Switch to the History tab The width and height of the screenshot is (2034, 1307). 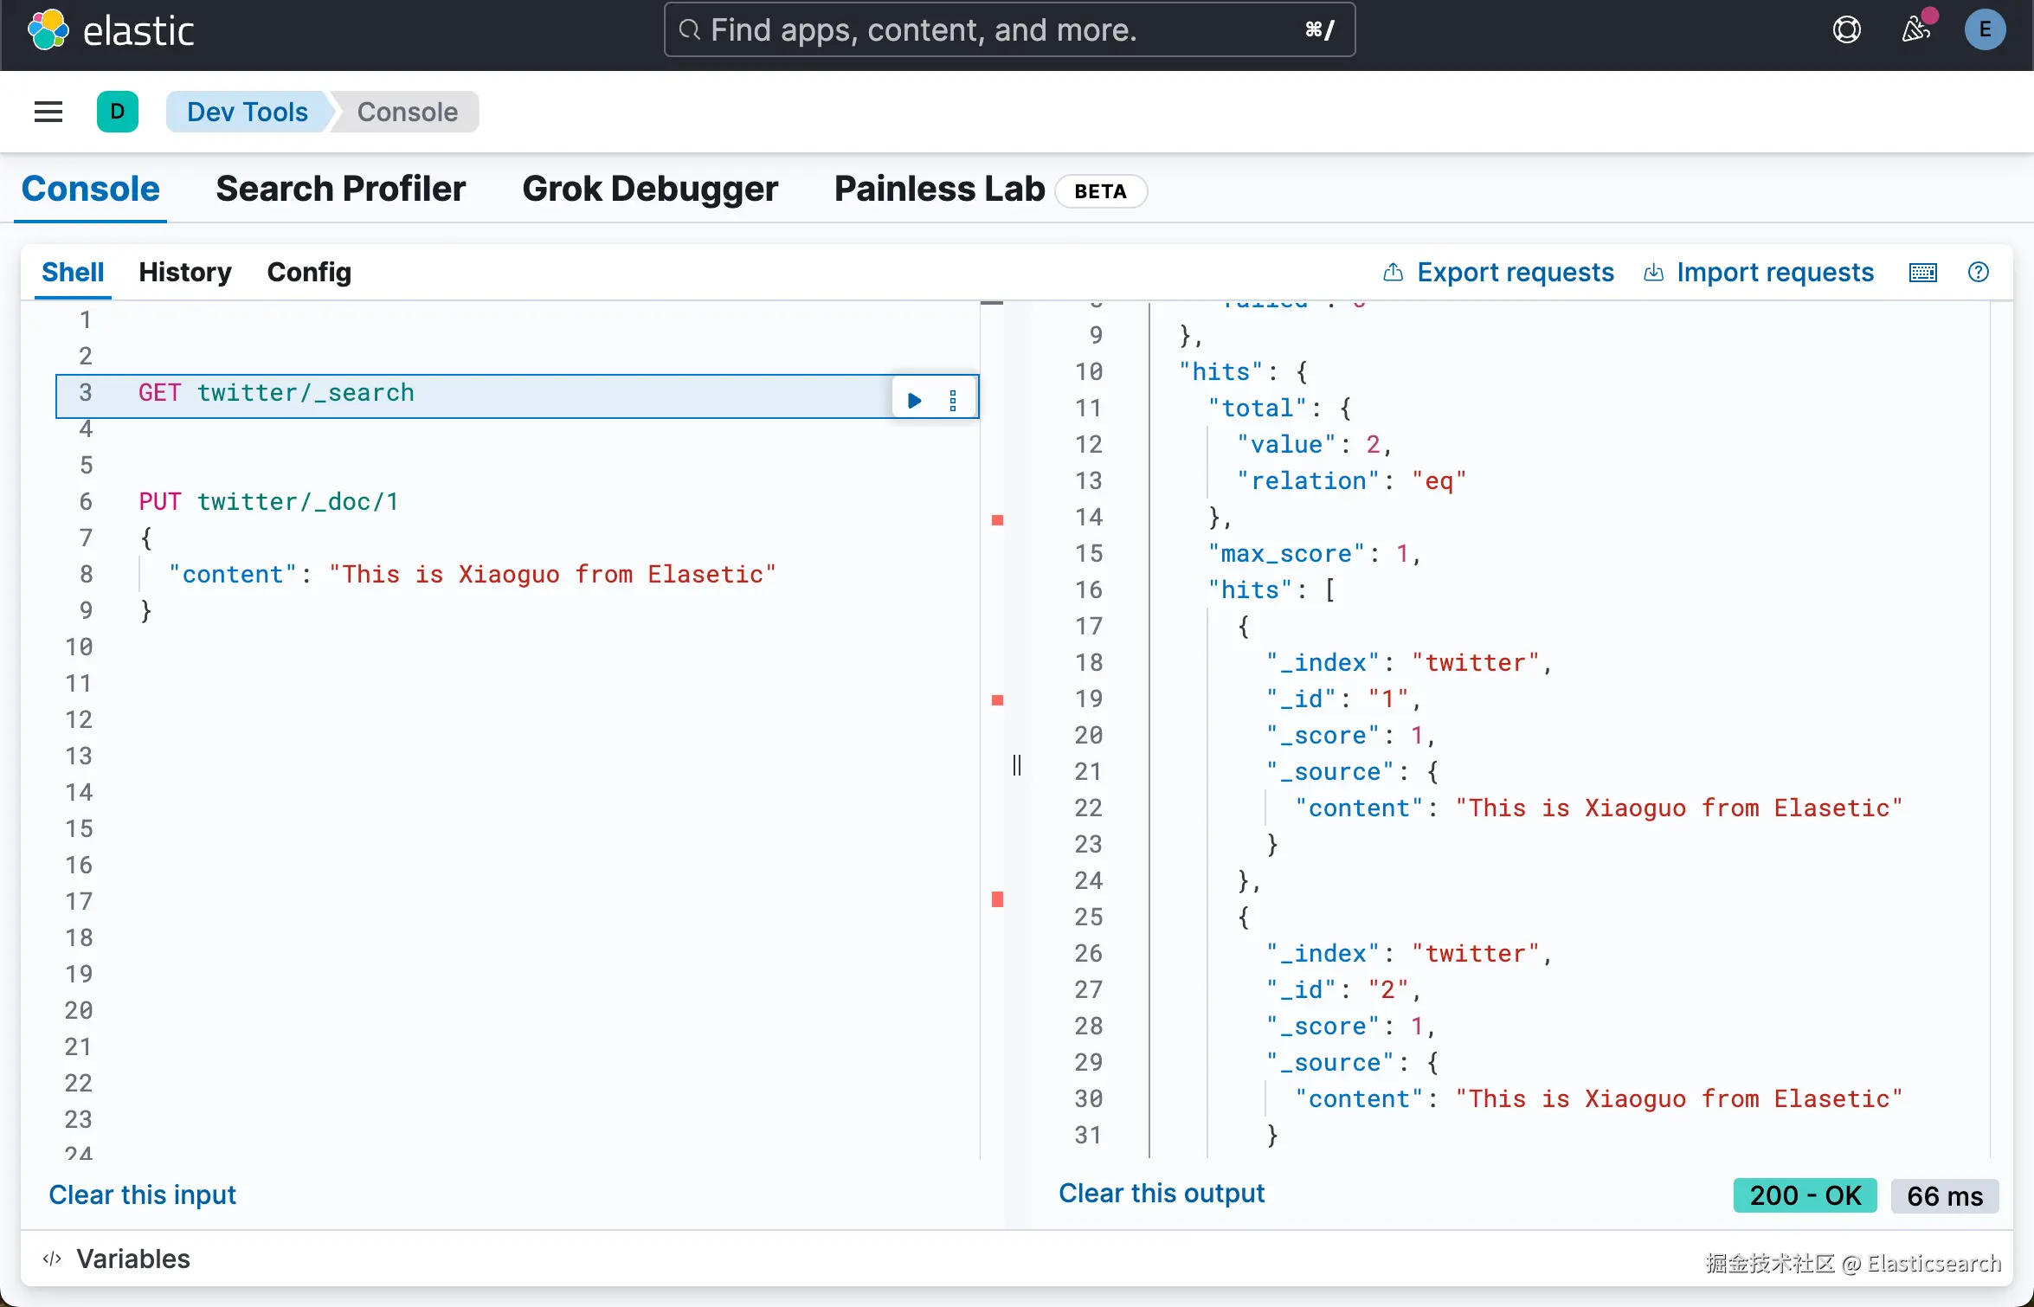pyautogui.click(x=185, y=273)
